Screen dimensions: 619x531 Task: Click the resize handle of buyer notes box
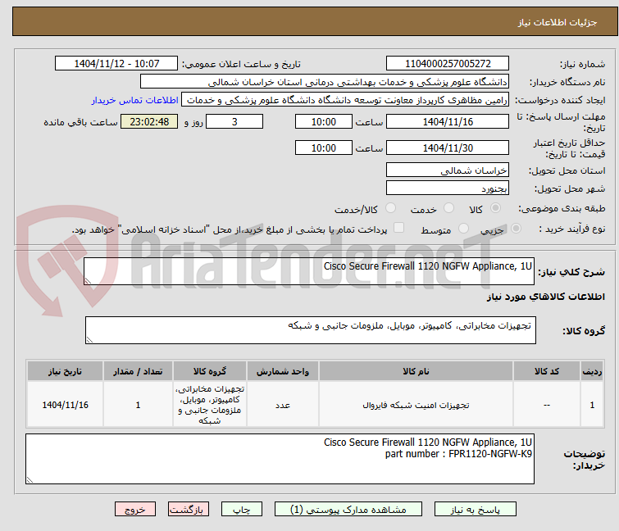[x=30, y=479]
